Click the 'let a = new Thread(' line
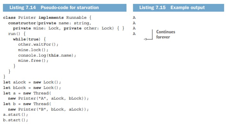This screenshot has width=226, height=125. (27, 93)
